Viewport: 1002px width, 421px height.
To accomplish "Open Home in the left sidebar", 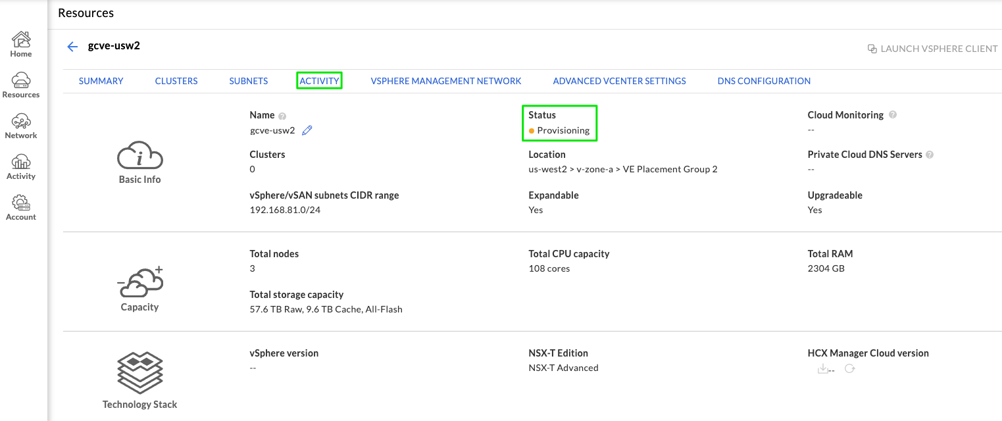I will (21, 45).
